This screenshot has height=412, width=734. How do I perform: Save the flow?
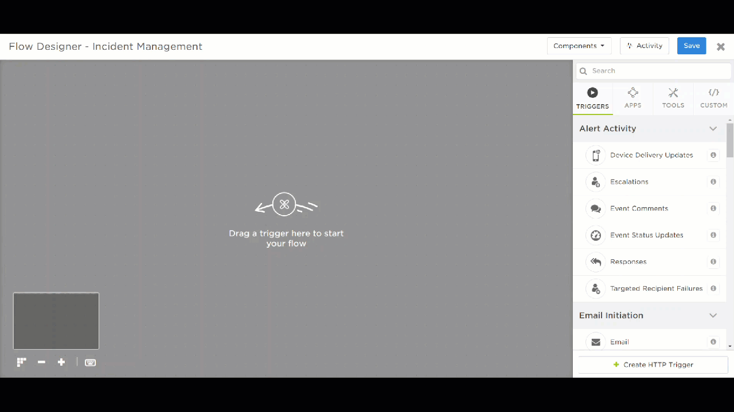coord(692,46)
